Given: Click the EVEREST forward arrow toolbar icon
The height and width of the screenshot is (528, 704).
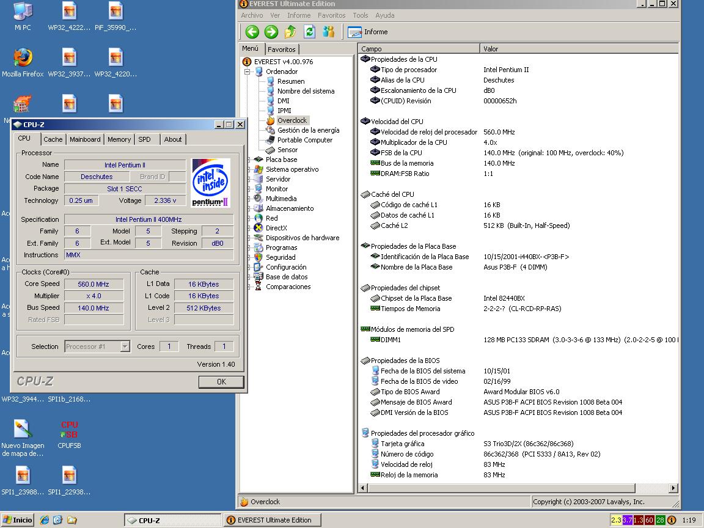Looking at the screenshot, I should coord(271,32).
